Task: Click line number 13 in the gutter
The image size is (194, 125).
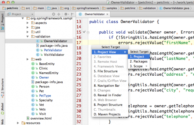Action: (x=79, y=21)
